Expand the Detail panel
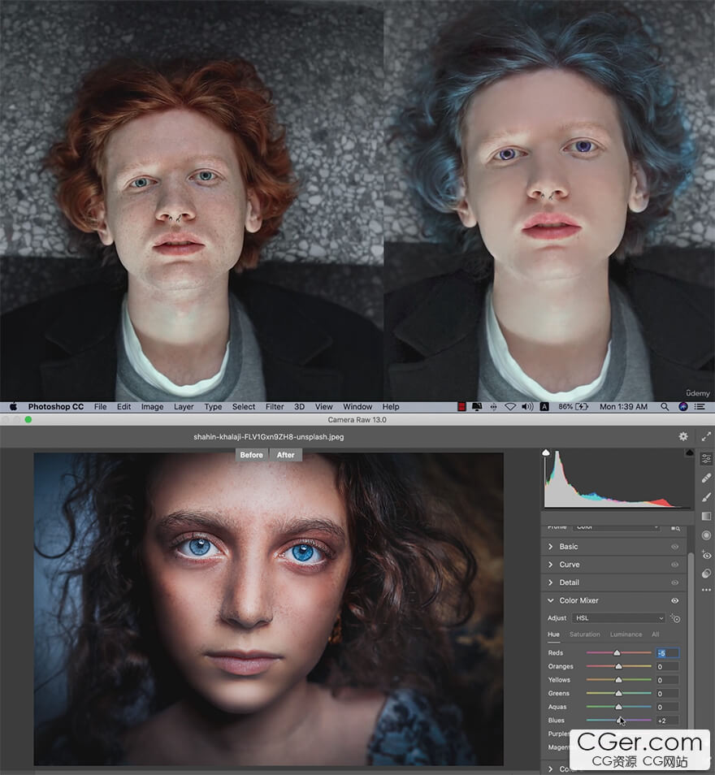 (550, 582)
